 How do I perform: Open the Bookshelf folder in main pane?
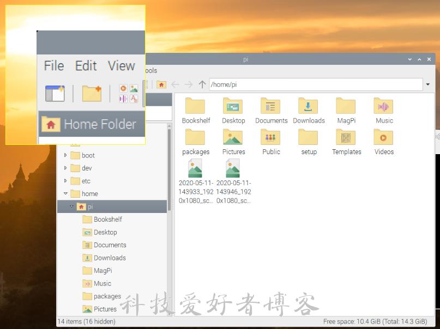(196, 111)
